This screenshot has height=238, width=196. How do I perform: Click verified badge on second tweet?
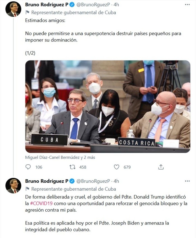(72, 181)
